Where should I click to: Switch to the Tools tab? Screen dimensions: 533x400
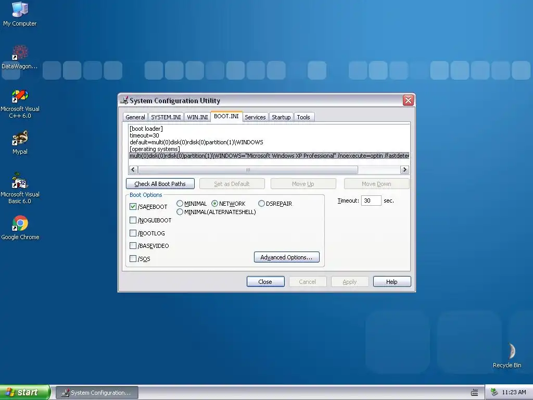coord(303,117)
